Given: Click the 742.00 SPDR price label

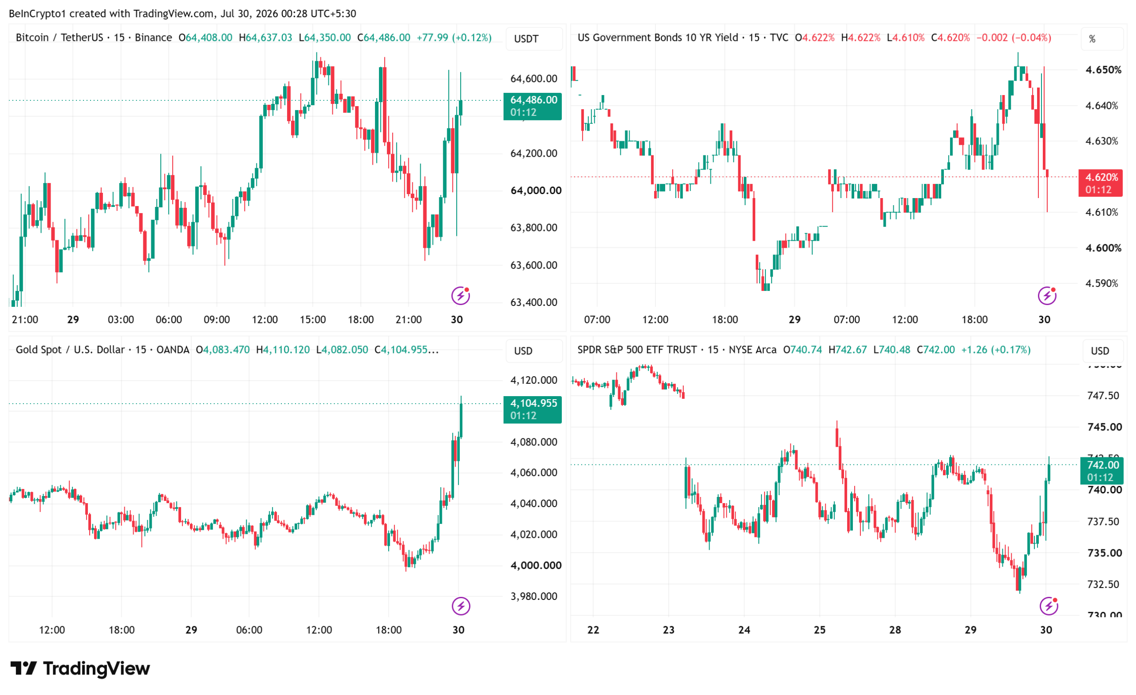Looking at the screenshot, I should coord(1101,471).
